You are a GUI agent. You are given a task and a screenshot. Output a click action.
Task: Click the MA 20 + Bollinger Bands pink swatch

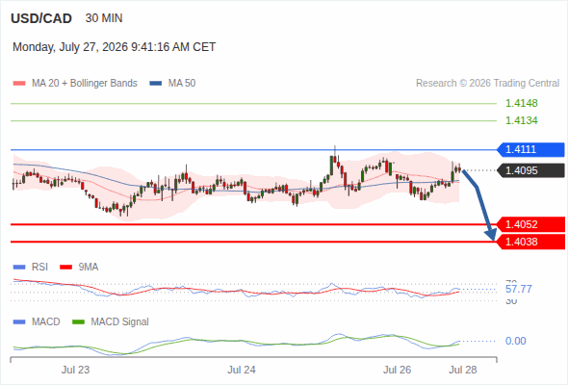point(19,84)
